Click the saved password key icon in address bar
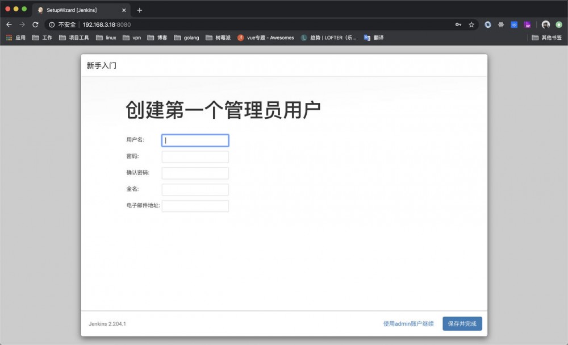Viewport: 568px width, 345px height. click(458, 24)
